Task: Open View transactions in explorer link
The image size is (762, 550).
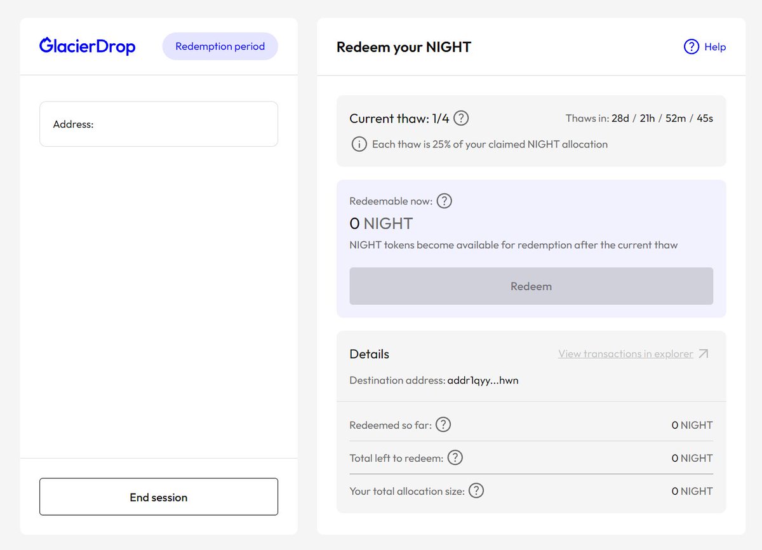Action: pos(625,354)
